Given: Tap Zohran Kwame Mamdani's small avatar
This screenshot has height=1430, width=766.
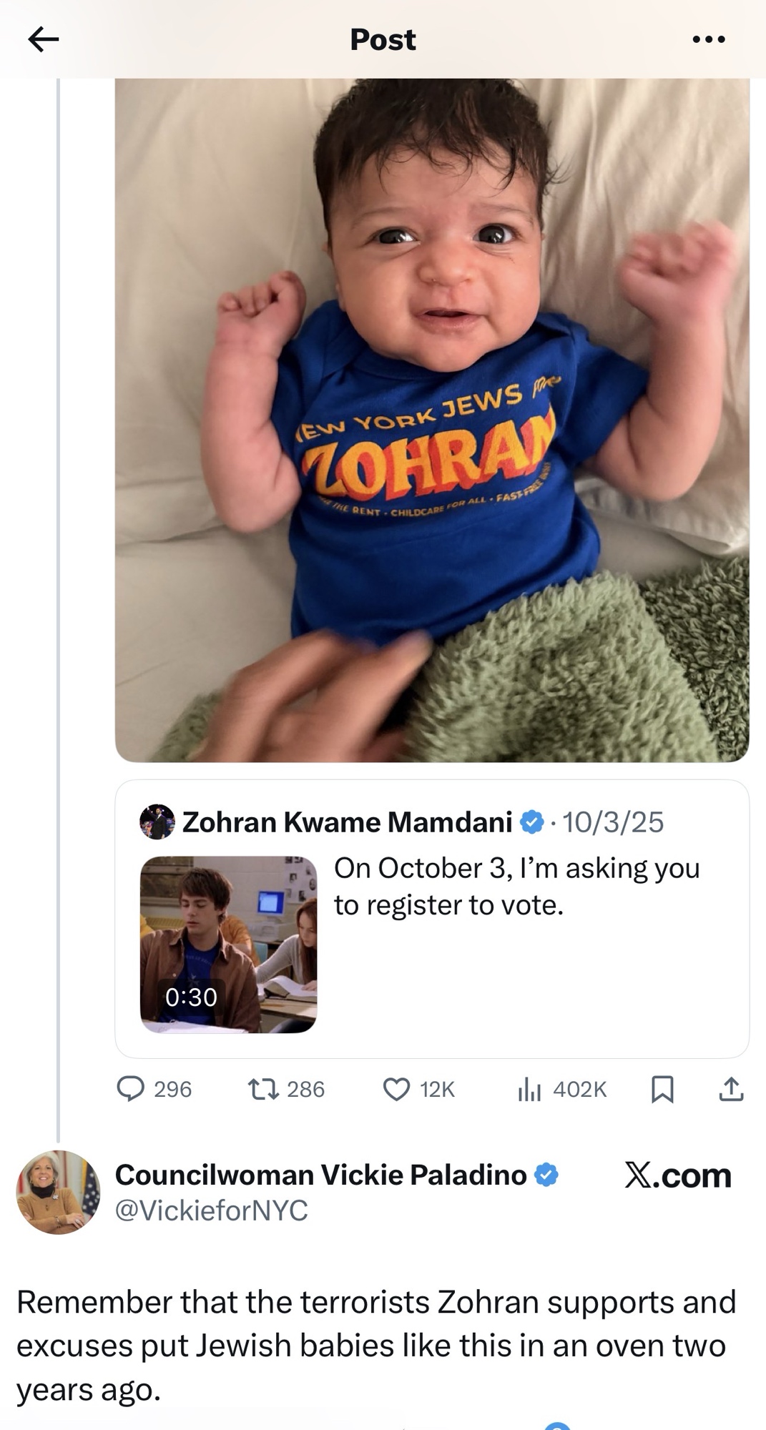Looking at the screenshot, I should point(157,822).
